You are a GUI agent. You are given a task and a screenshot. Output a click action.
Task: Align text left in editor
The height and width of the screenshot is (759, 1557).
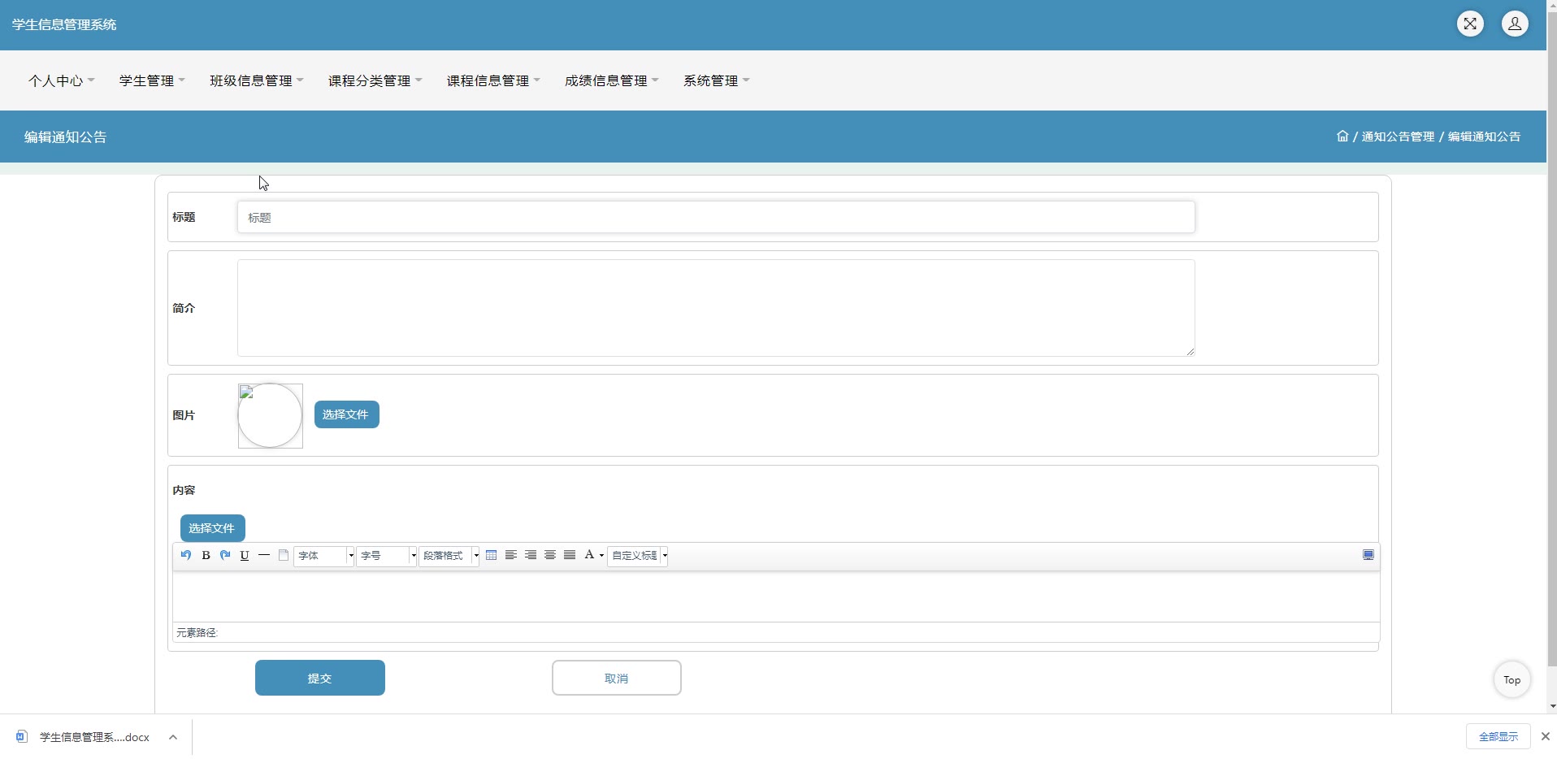(511, 555)
